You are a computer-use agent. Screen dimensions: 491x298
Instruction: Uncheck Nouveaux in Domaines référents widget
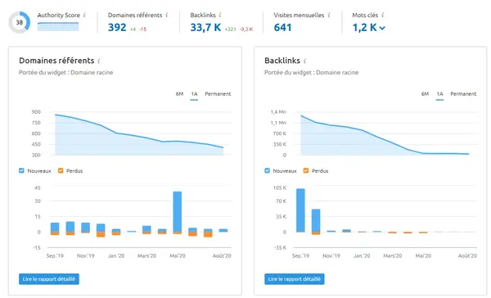point(21,170)
